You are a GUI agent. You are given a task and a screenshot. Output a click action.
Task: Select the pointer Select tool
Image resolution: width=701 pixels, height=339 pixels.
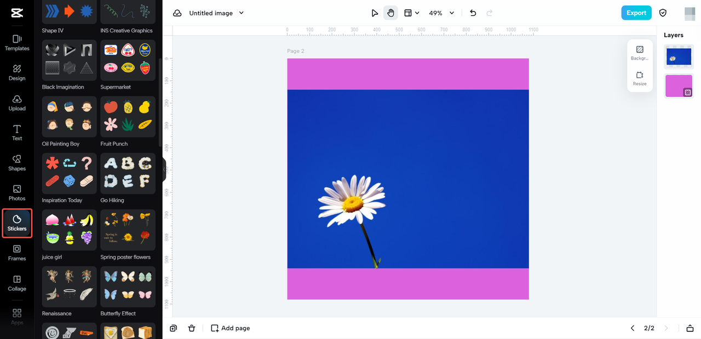pos(375,13)
